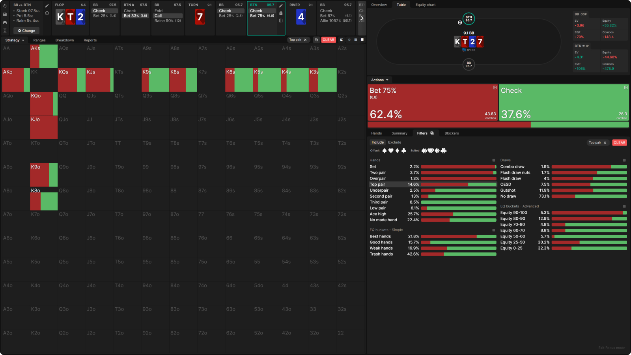Switch filter mode to Exclude
The height and width of the screenshot is (355, 631).
[394, 142]
